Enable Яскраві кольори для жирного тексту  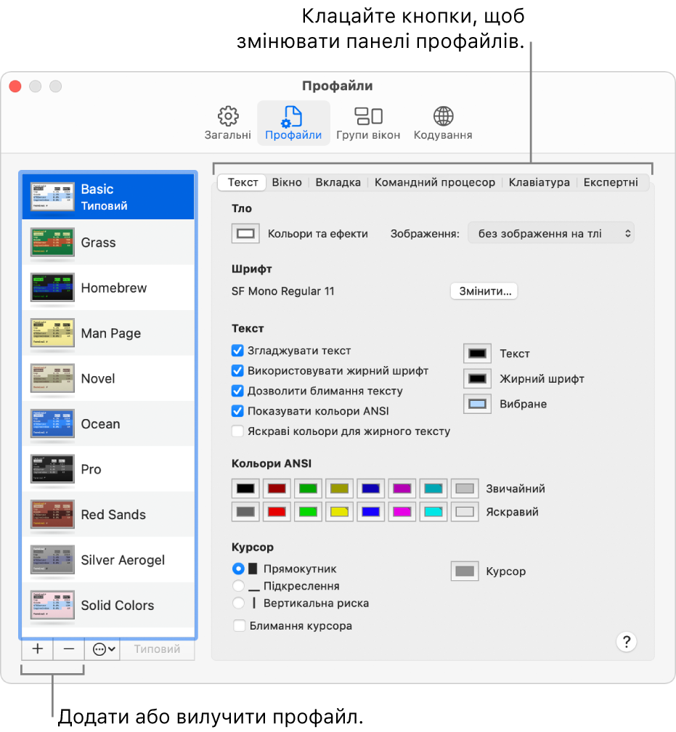click(x=237, y=431)
